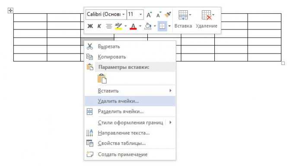290x166 pixels.
Task: Apply the red font color button
Action: click(x=133, y=26)
